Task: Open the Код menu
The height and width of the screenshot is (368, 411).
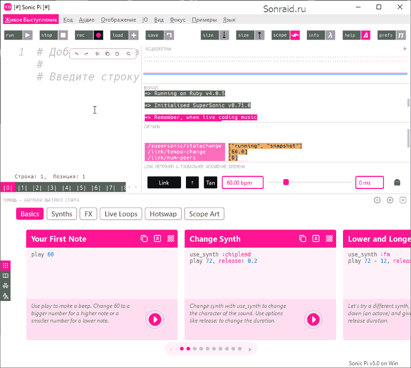Action: coord(68,20)
